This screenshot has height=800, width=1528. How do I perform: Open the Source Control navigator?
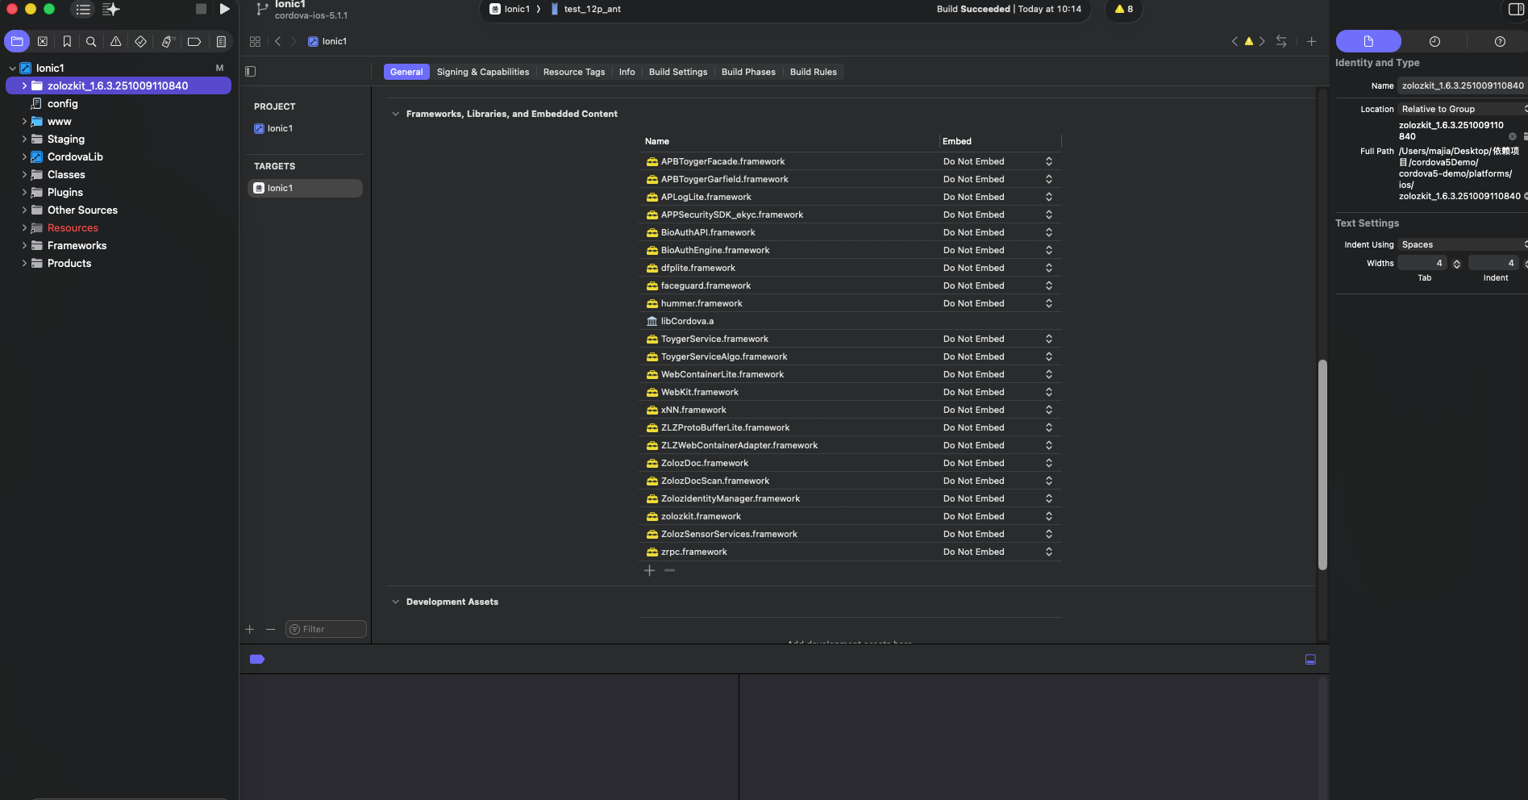(x=42, y=41)
